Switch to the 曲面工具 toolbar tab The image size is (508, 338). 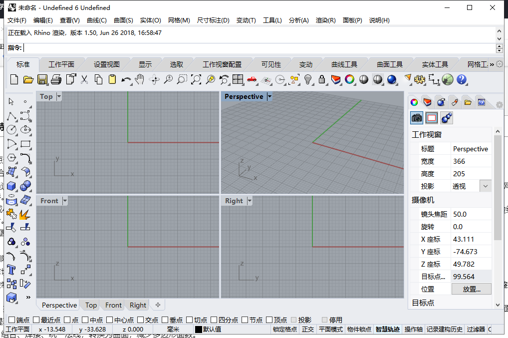click(x=389, y=64)
